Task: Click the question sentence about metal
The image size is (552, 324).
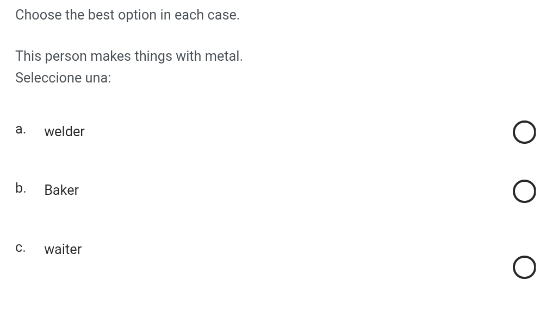Action: click(129, 56)
